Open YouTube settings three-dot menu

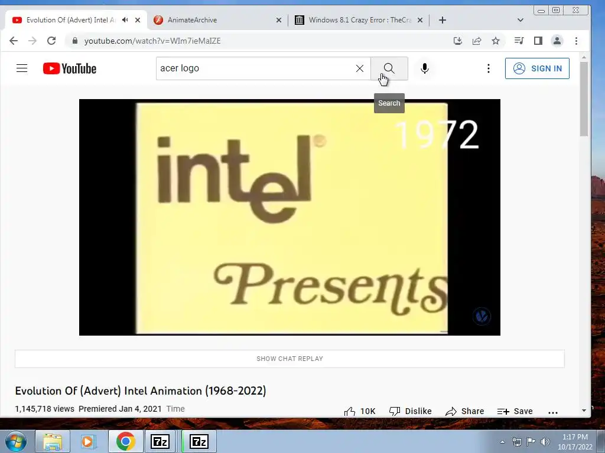(x=489, y=68)
